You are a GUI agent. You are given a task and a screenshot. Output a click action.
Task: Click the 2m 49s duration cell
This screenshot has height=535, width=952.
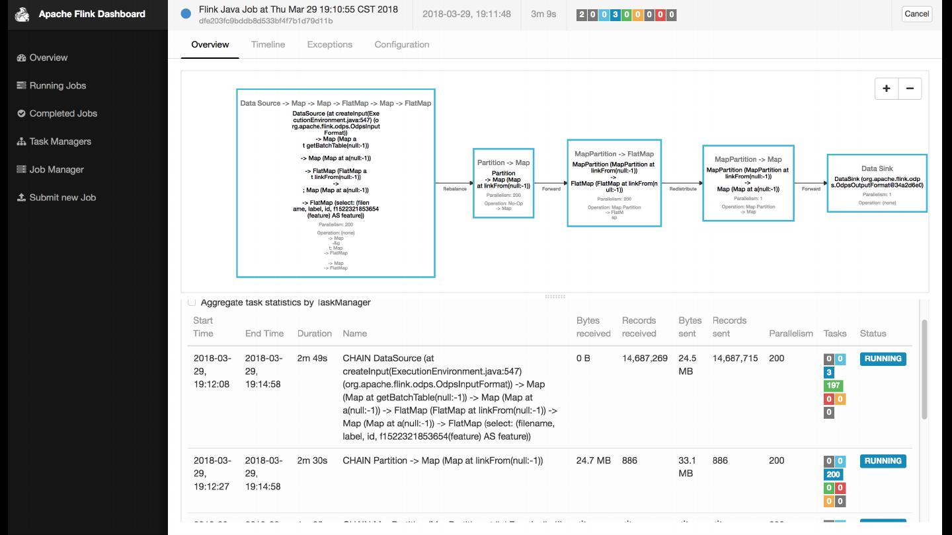pos(312,359)
